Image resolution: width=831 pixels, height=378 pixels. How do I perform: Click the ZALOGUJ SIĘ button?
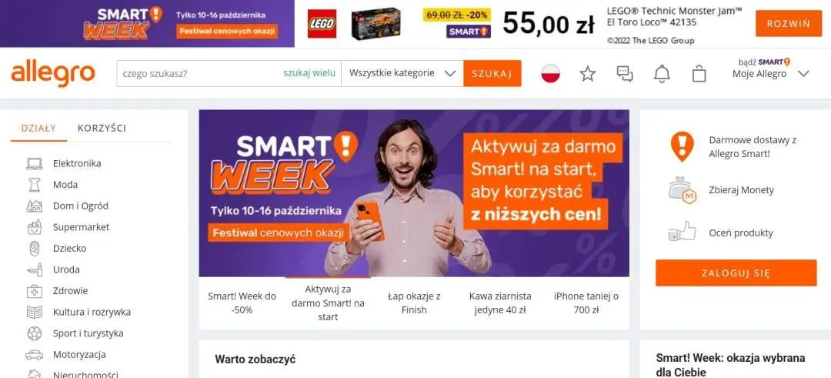(736, 273)
